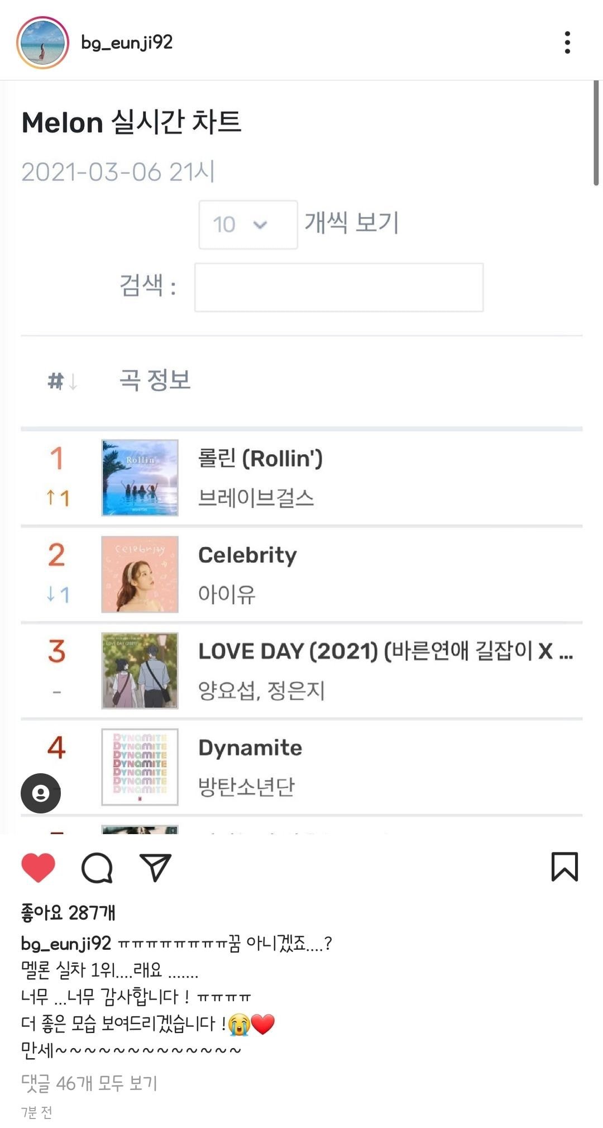Open Dynamite album cover thumbnail
603x1128 pixels.
pyautogui.click(x=140, y=767)
